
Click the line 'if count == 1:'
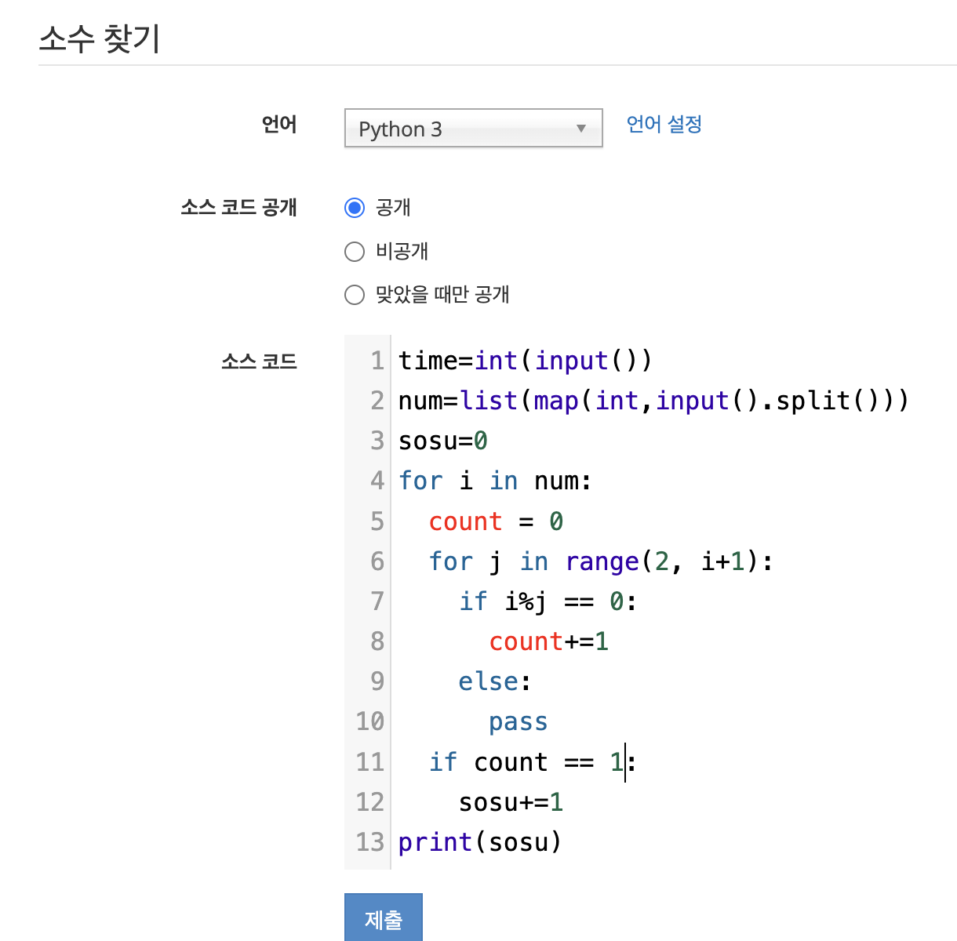pos(533,762)
